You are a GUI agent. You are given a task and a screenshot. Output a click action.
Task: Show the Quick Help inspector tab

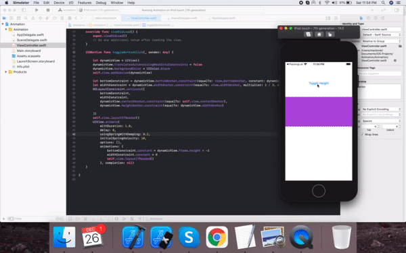click(376, 18)
